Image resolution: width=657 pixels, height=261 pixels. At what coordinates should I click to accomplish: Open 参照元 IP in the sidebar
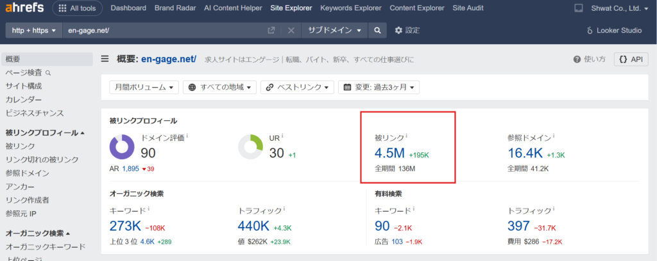[x=21, y=213]
